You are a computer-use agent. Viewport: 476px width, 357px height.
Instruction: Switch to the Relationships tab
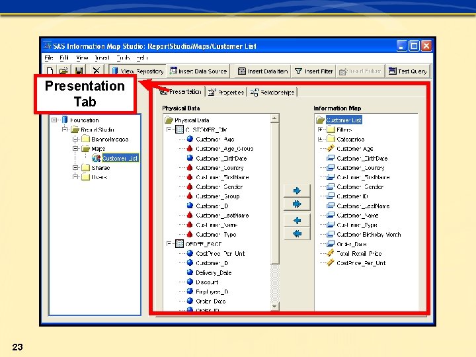(x=272, y=92)
